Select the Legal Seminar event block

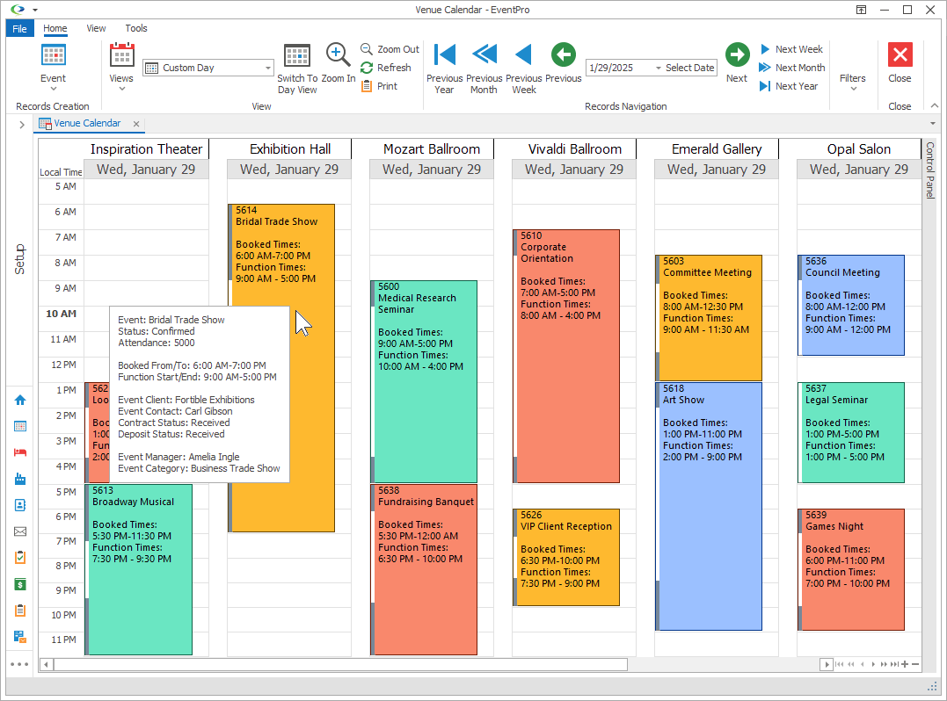(851, 432)
